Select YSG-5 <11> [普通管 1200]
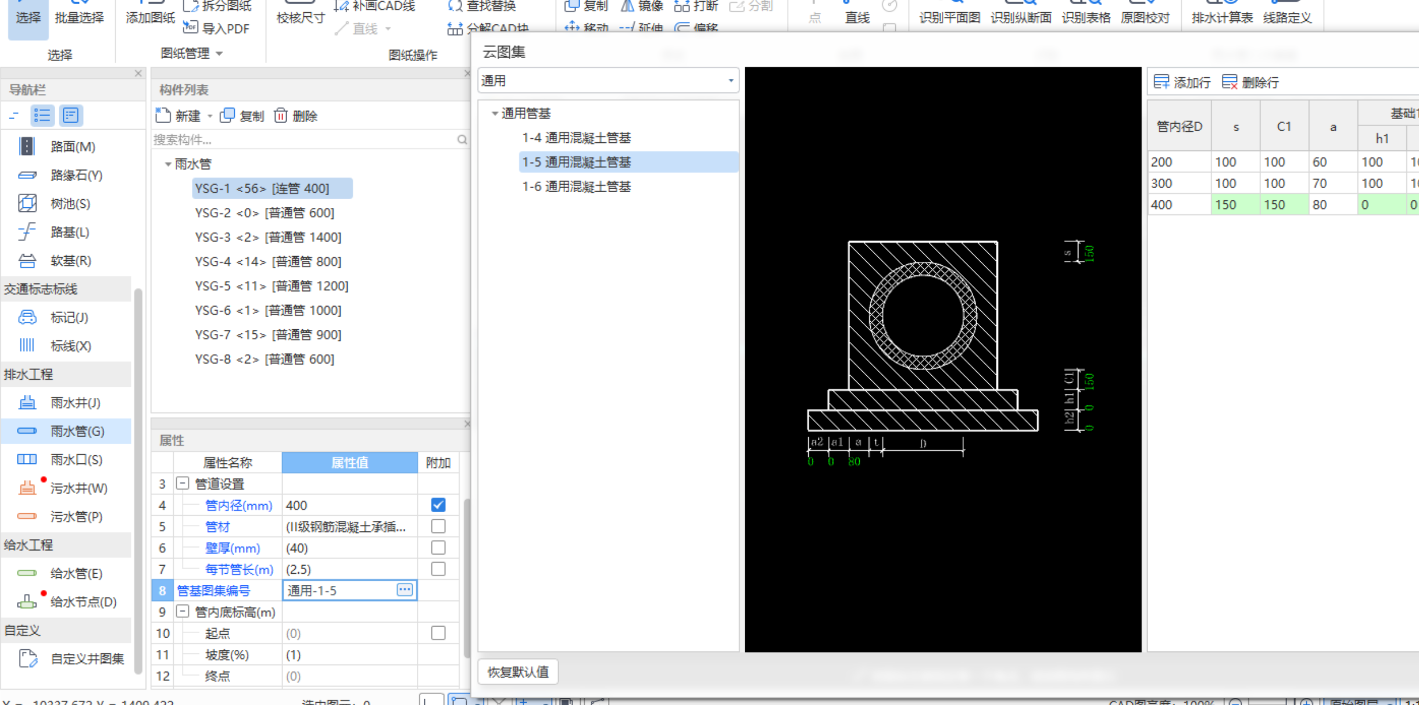 271,286
